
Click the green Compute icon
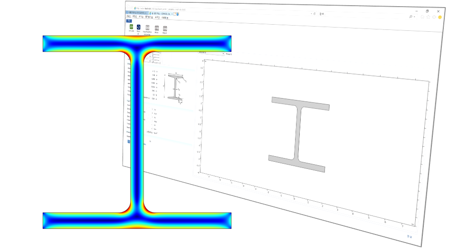pos(132,27)
